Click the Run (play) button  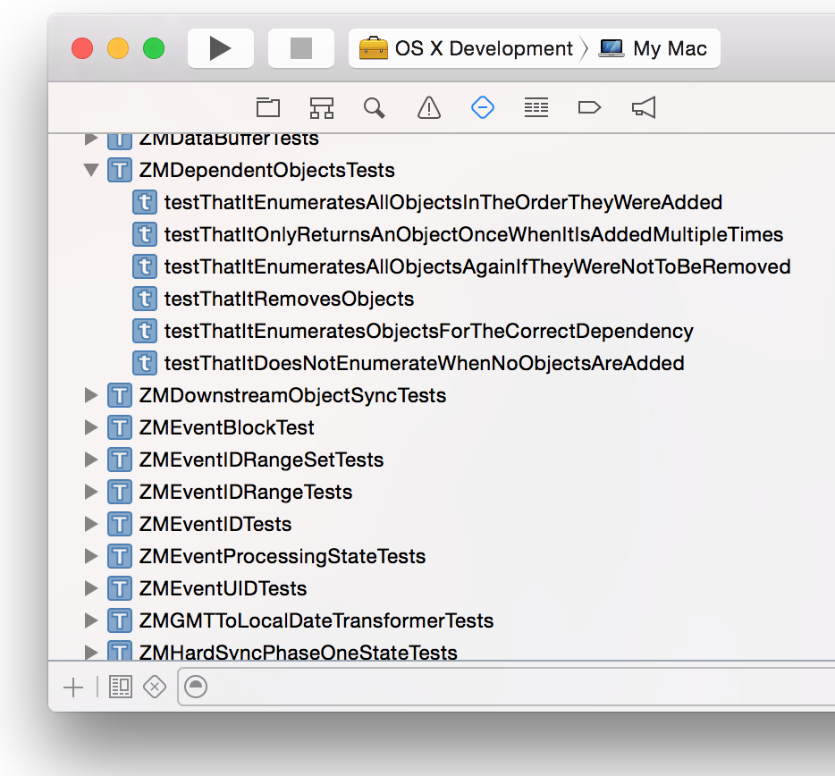[x=220, y=48]
